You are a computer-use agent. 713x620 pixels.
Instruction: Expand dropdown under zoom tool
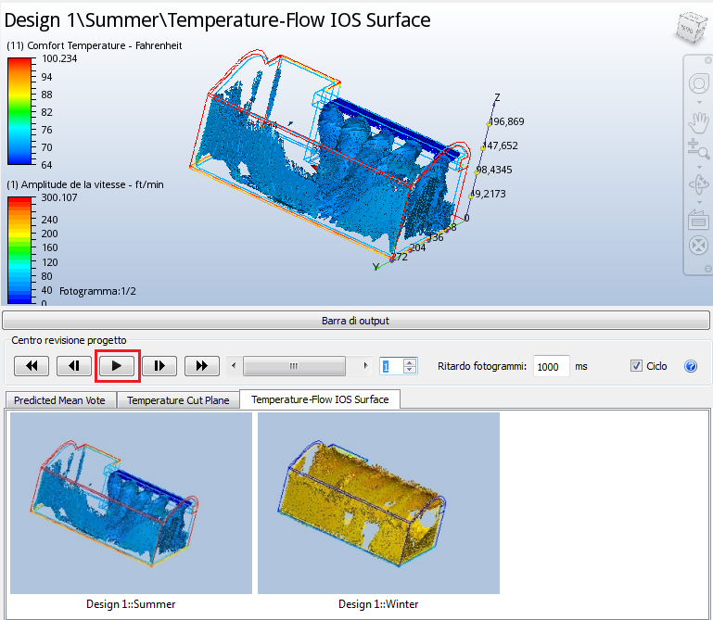point(699,167)
